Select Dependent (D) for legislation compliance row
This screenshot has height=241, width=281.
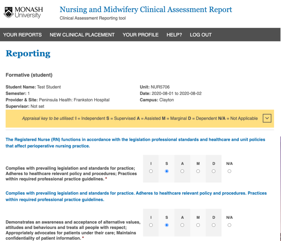coord(214,171)
